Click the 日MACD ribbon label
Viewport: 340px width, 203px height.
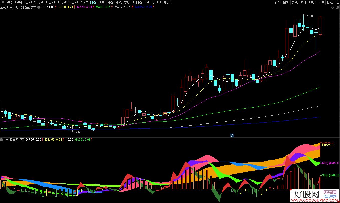[x=328, y=145]
